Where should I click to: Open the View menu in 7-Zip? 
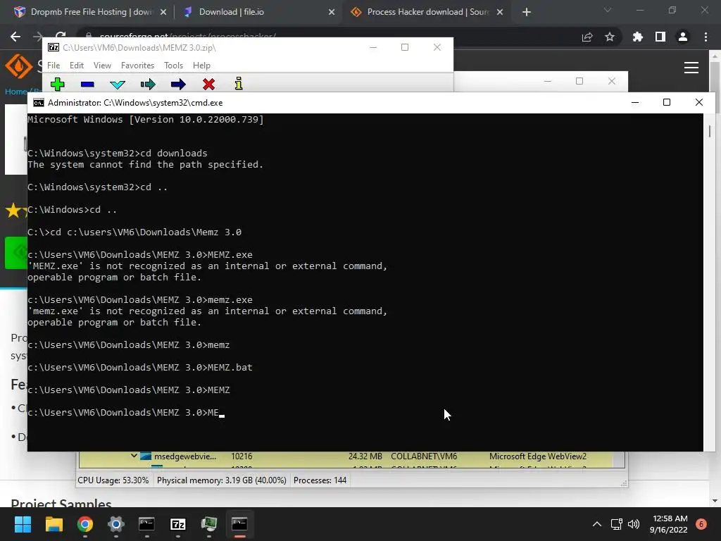click(102, 66)
